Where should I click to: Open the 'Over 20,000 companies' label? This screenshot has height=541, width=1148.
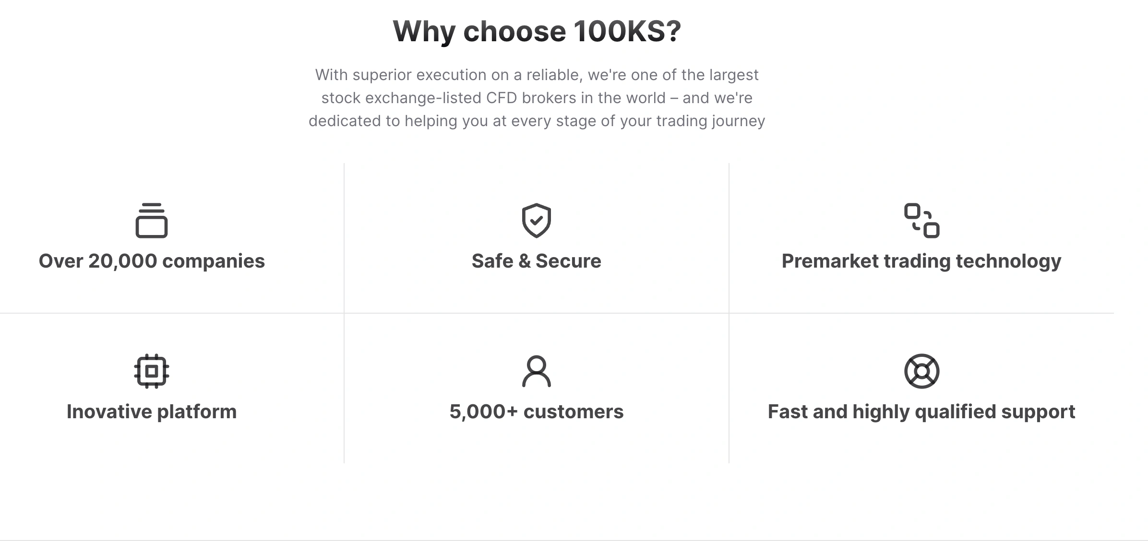tap(152, 261)
